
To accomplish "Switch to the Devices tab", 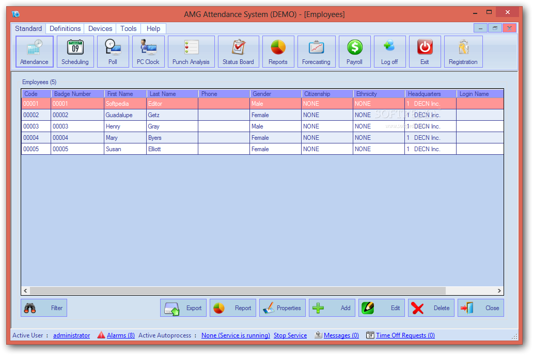I will coord(100,28).
